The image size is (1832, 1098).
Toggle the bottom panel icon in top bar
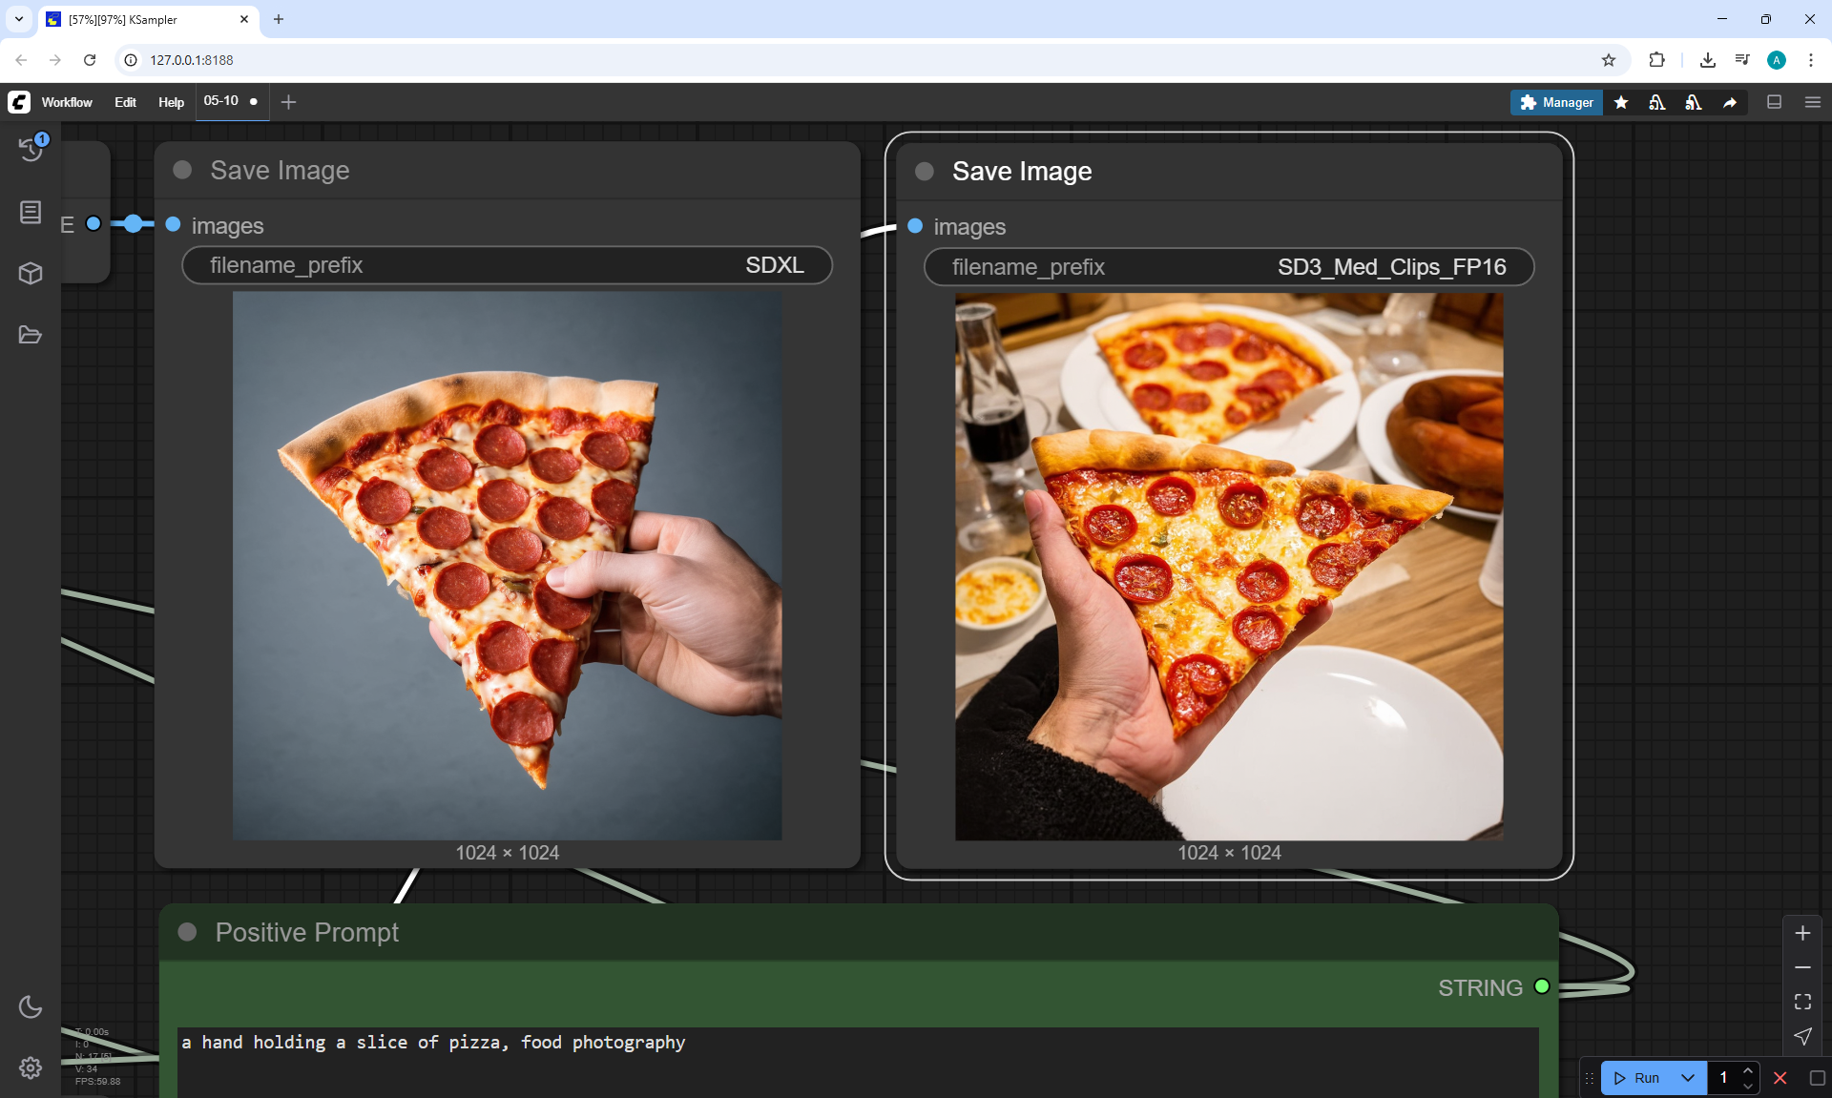point(1774,102)
